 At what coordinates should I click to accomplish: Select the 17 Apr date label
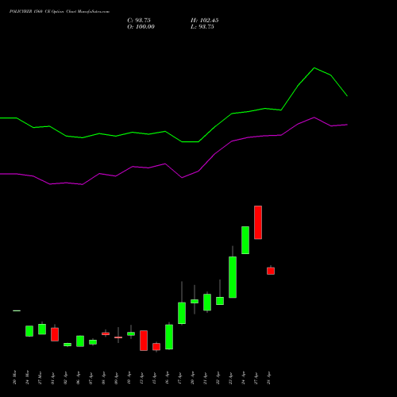click(x=179, y=377)
